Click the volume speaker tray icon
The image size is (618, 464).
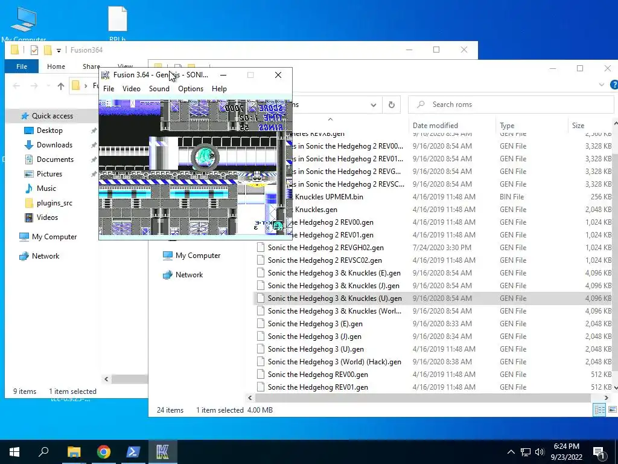[x=540, y=452]
